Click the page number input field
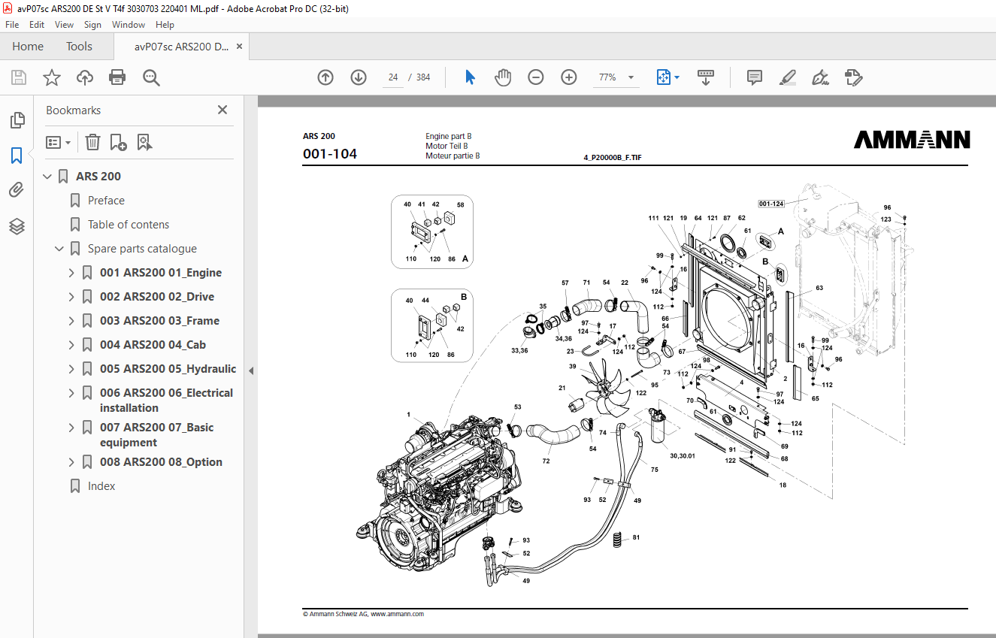Screen dimensions: 996x638 coord(393,77)
